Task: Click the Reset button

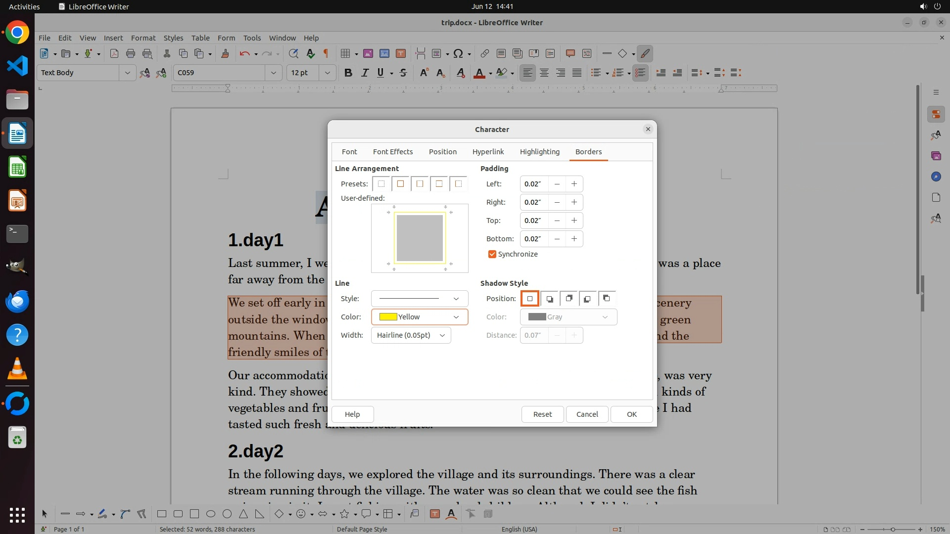Action: [x=542, y=414]
